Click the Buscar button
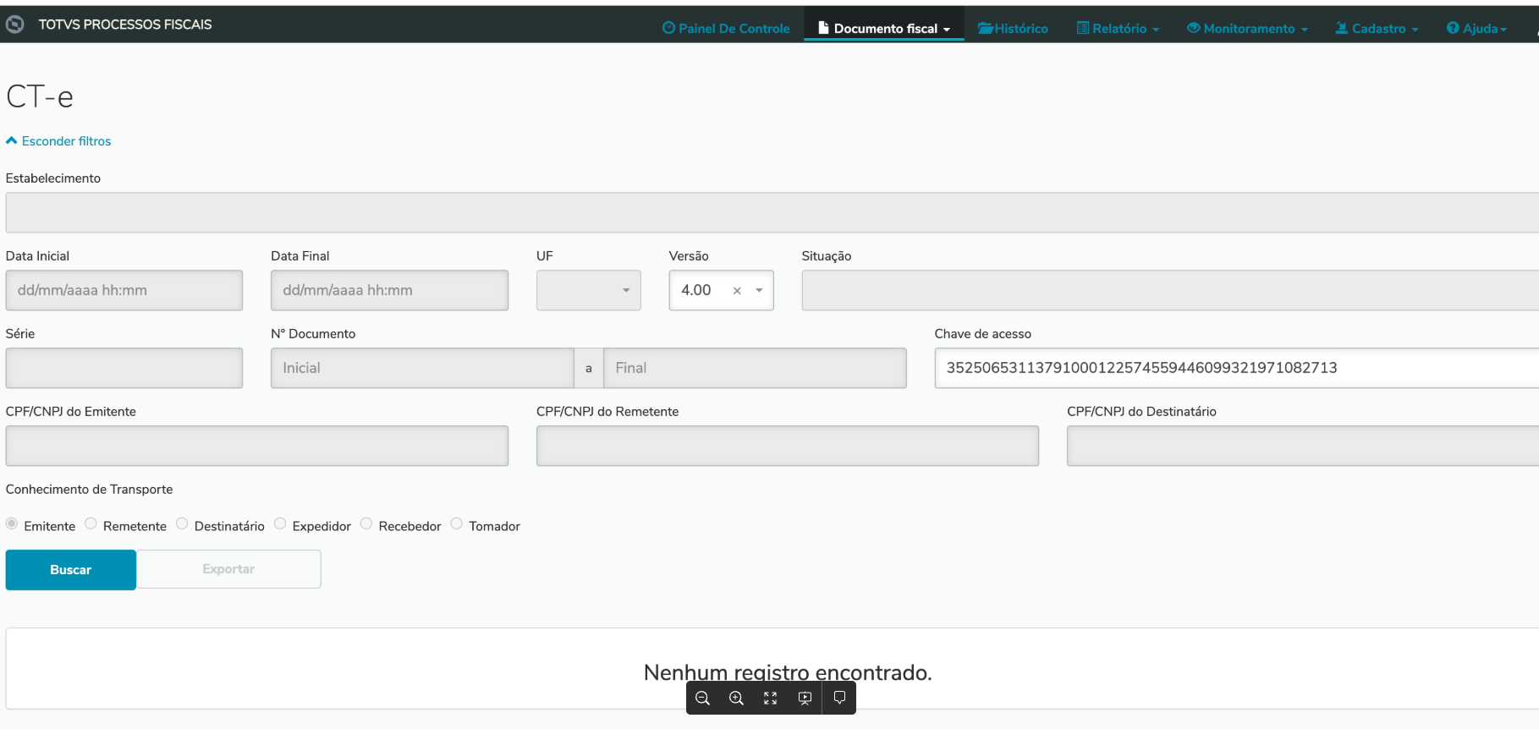Image resolution: width=1539 pixels, height=729 pixels. (x=71, y=570)
